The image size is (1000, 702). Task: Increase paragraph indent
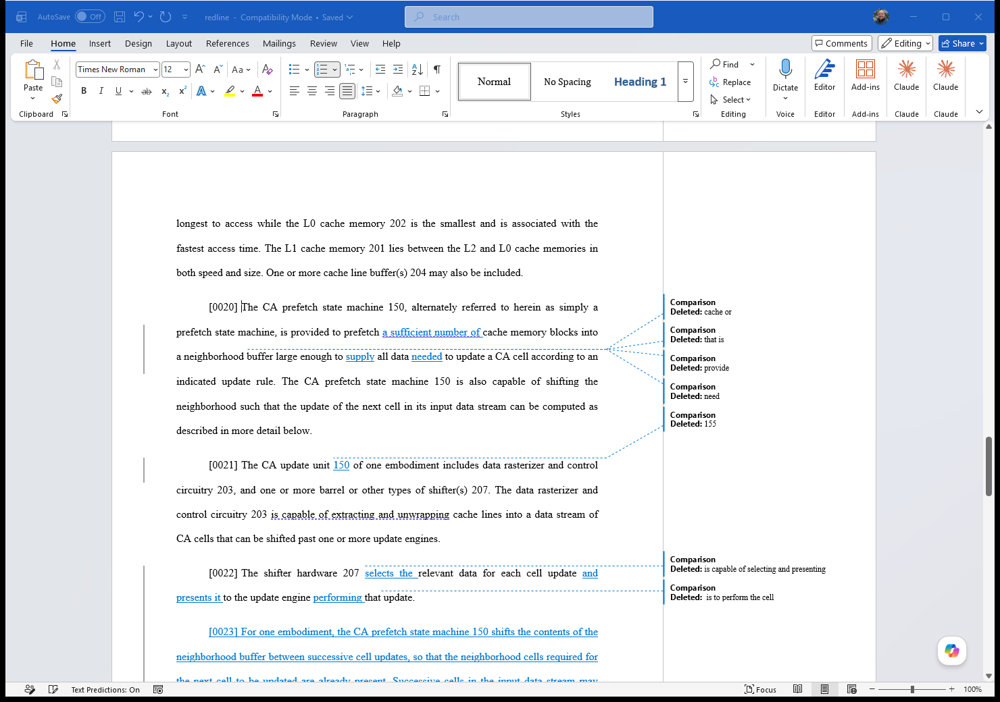pos(398,70)
